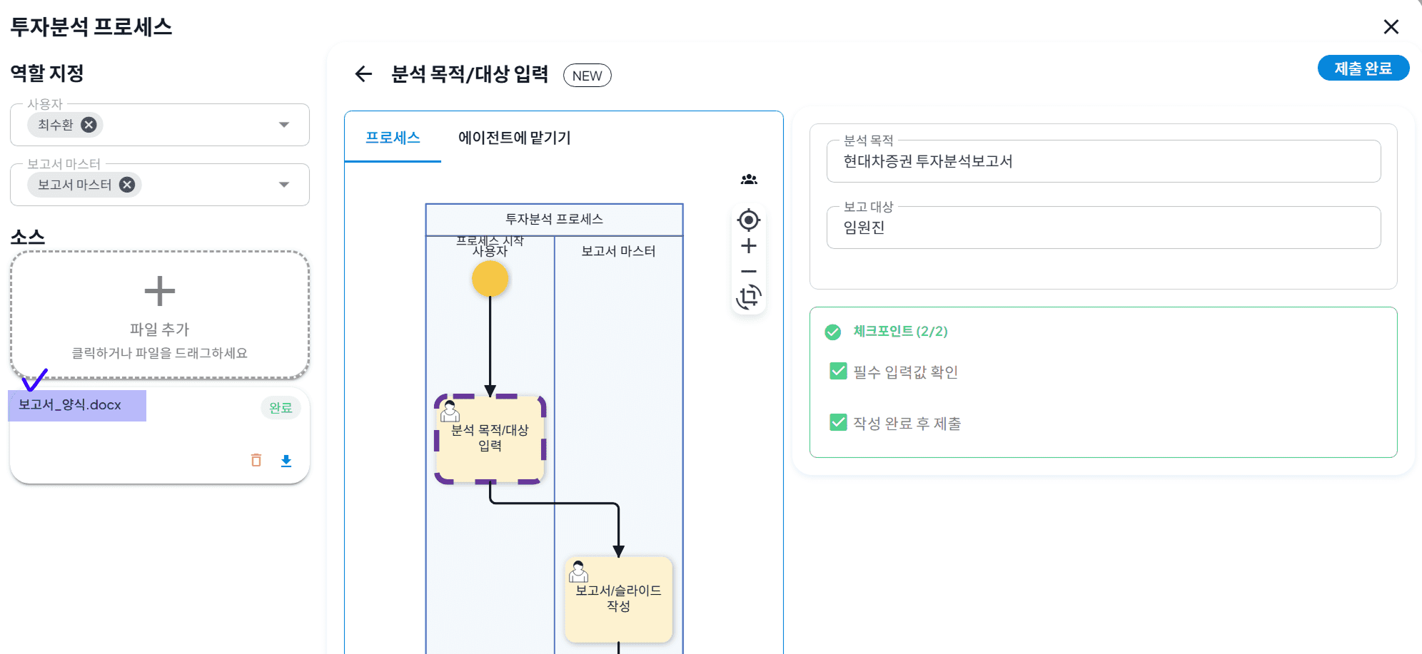Download the 보고서_양식.docx file
This screenshot has width=1422, height=654.
[286, 461]
